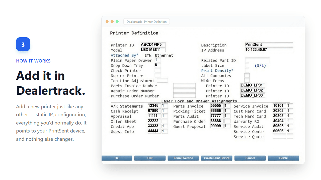321x180 pixels.
Task: Click the Service Invoice drawer box
Action: (x=290, y=106)
